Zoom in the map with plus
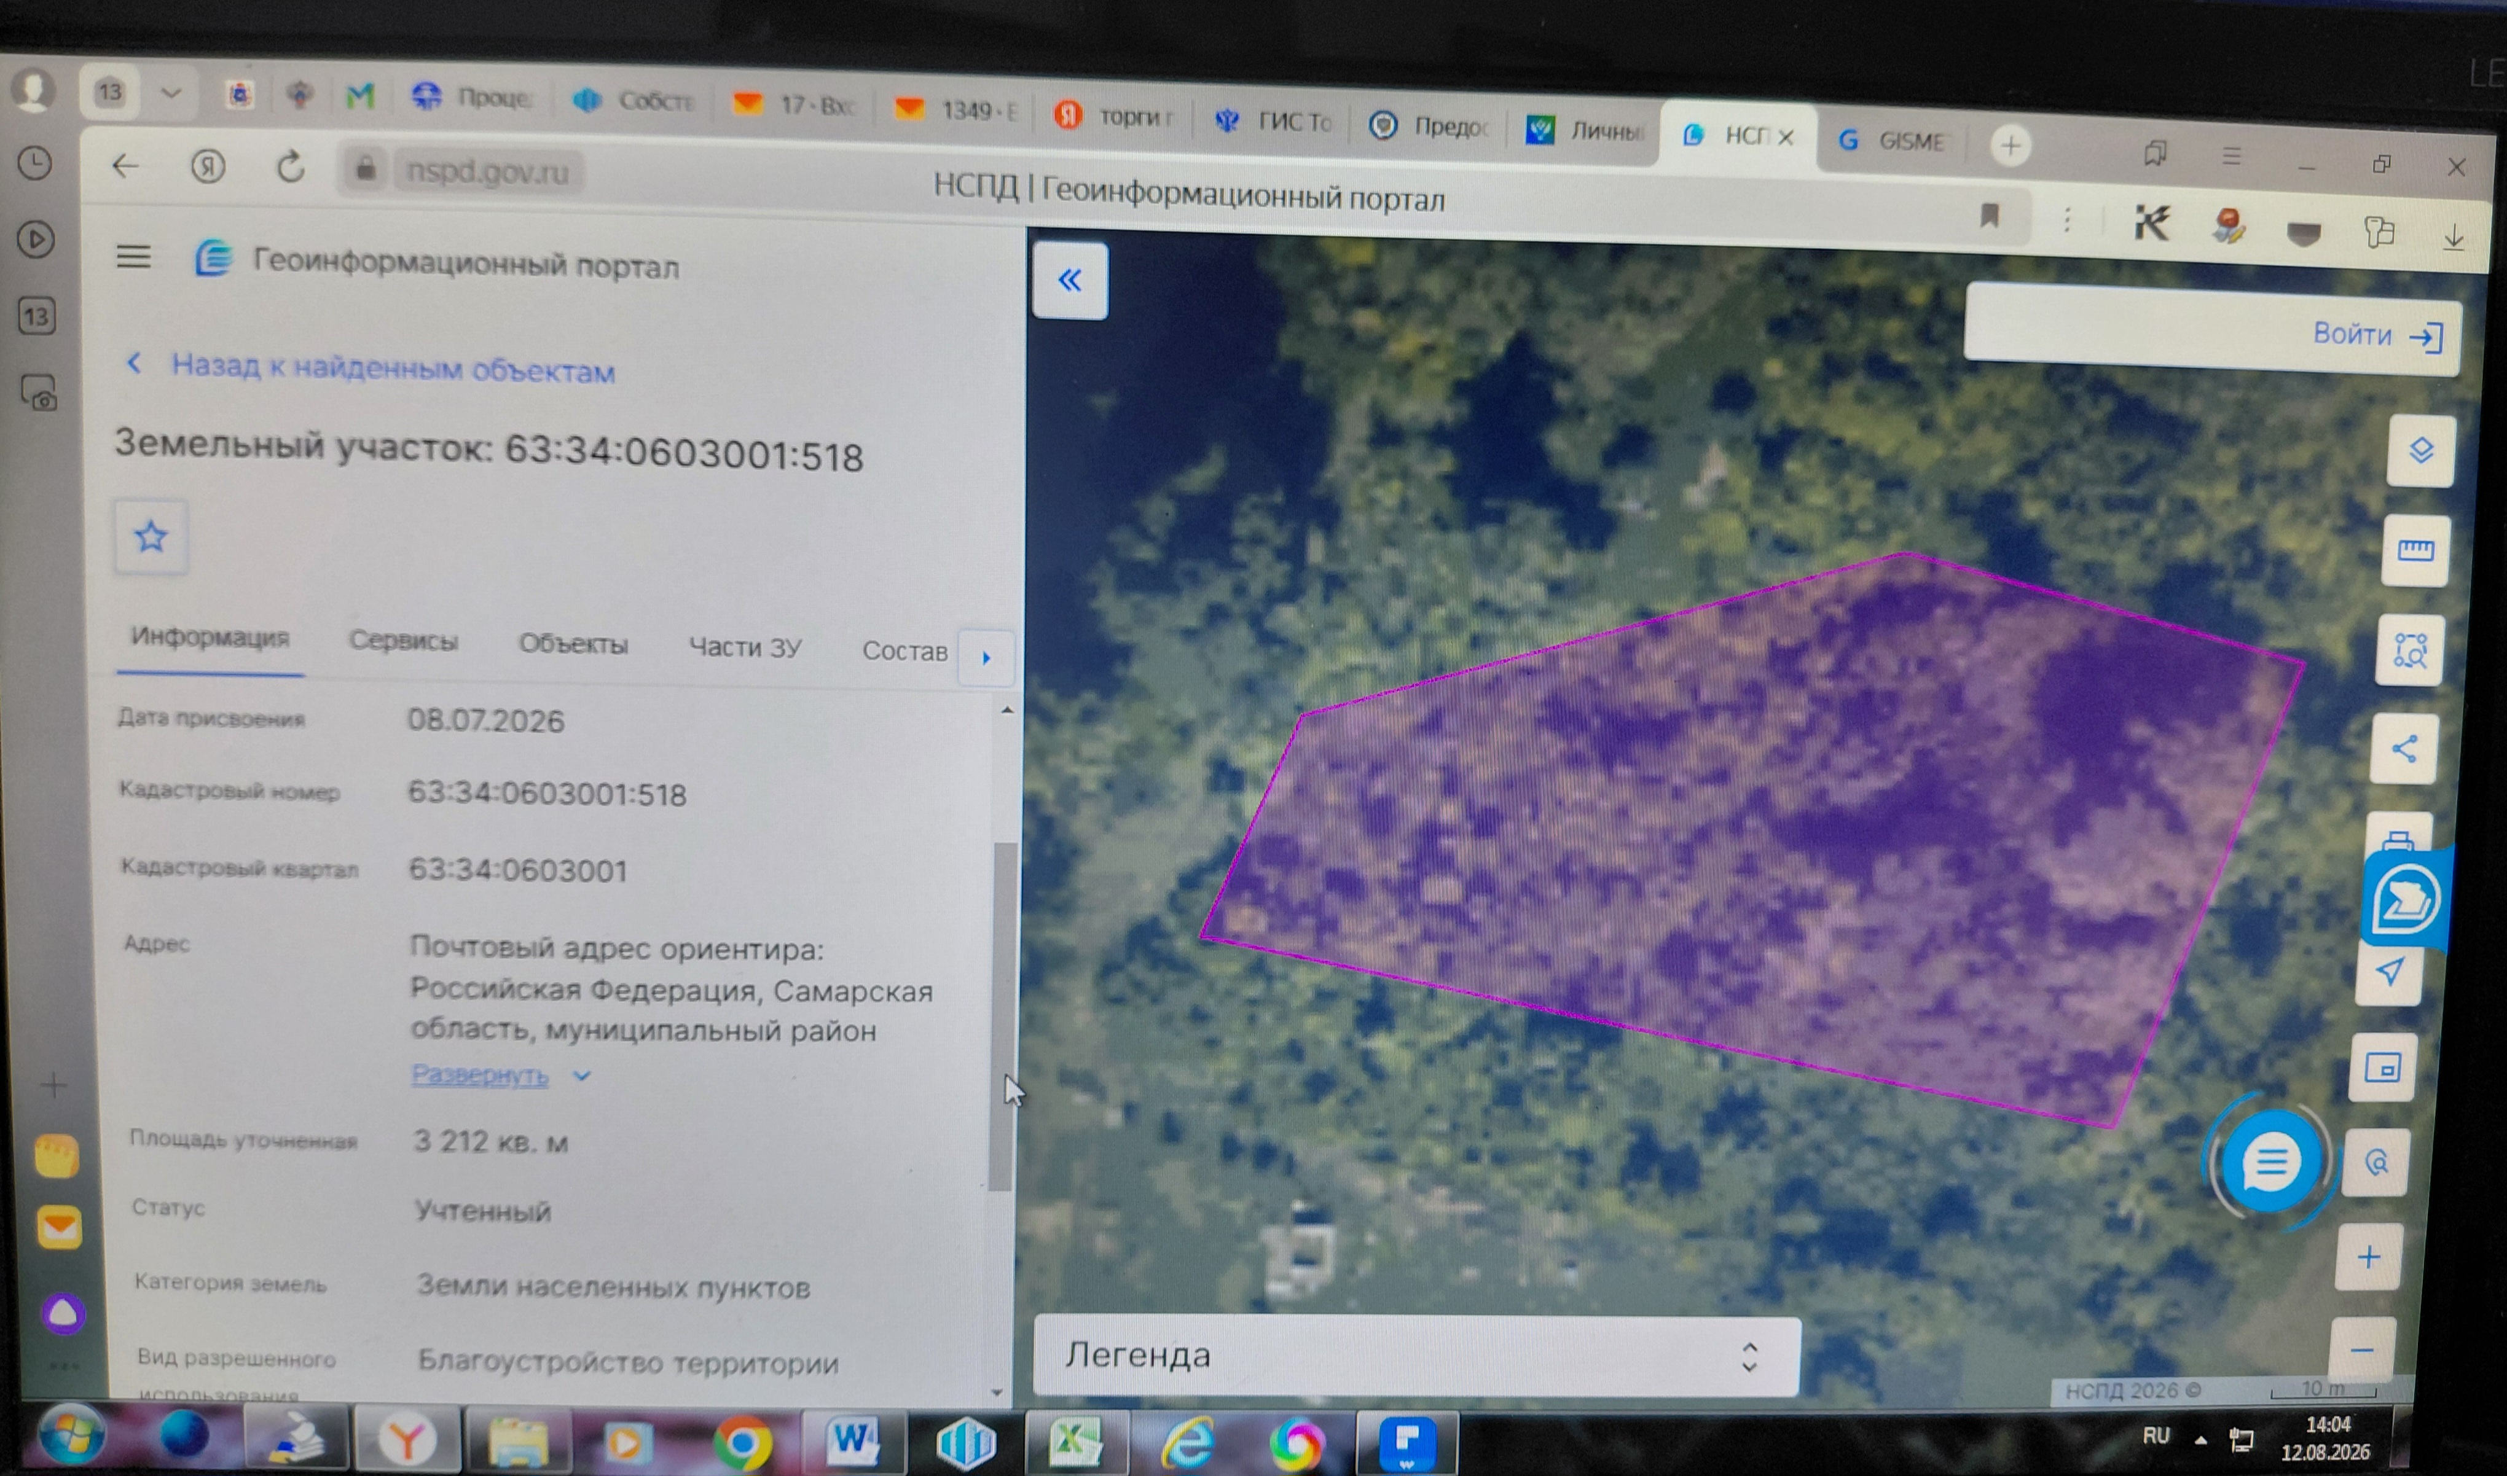 (x=2369, y=1257)
